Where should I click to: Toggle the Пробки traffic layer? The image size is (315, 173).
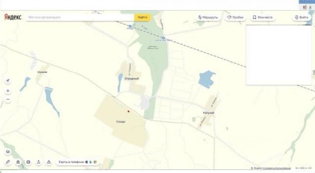pyautogui.click(x=235, y=17)
